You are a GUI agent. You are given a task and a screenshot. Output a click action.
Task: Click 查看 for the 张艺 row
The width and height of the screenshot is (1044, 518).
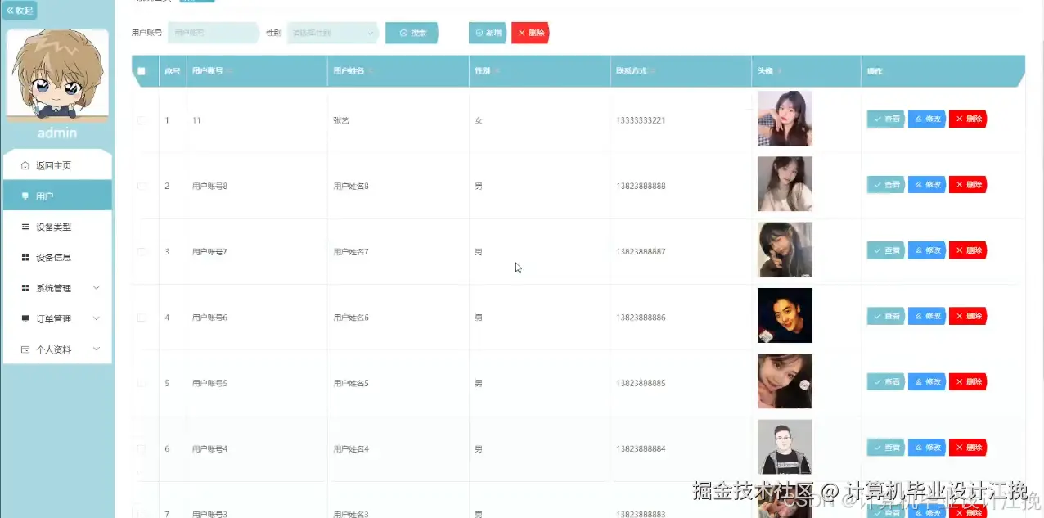point(886,119)
